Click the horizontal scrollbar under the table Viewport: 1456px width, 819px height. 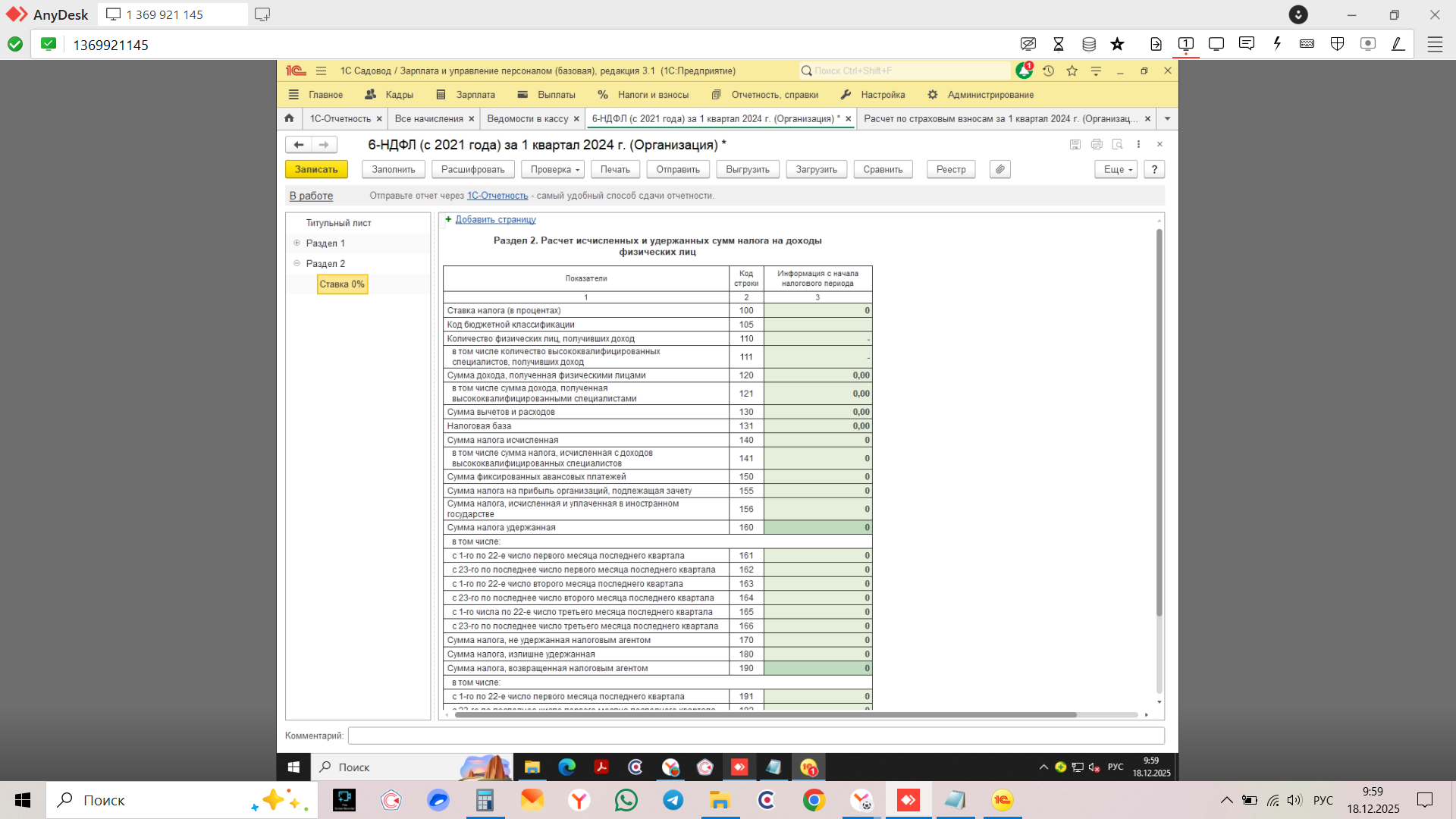pos(764,714)
